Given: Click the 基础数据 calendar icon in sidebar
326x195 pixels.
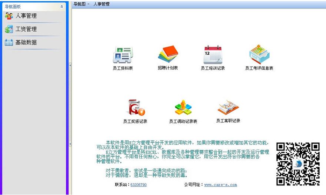Looking at the screenshot, I should (x=9, y=42).
